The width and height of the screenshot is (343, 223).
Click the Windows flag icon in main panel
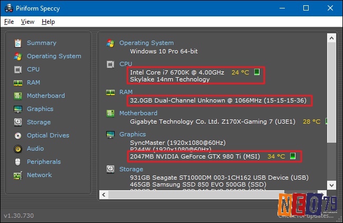pos(110,43)
